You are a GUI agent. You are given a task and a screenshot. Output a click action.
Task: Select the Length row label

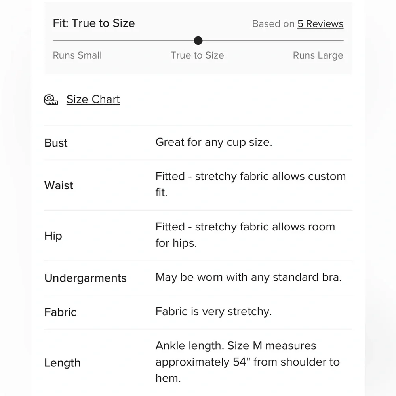pos(62,363)
